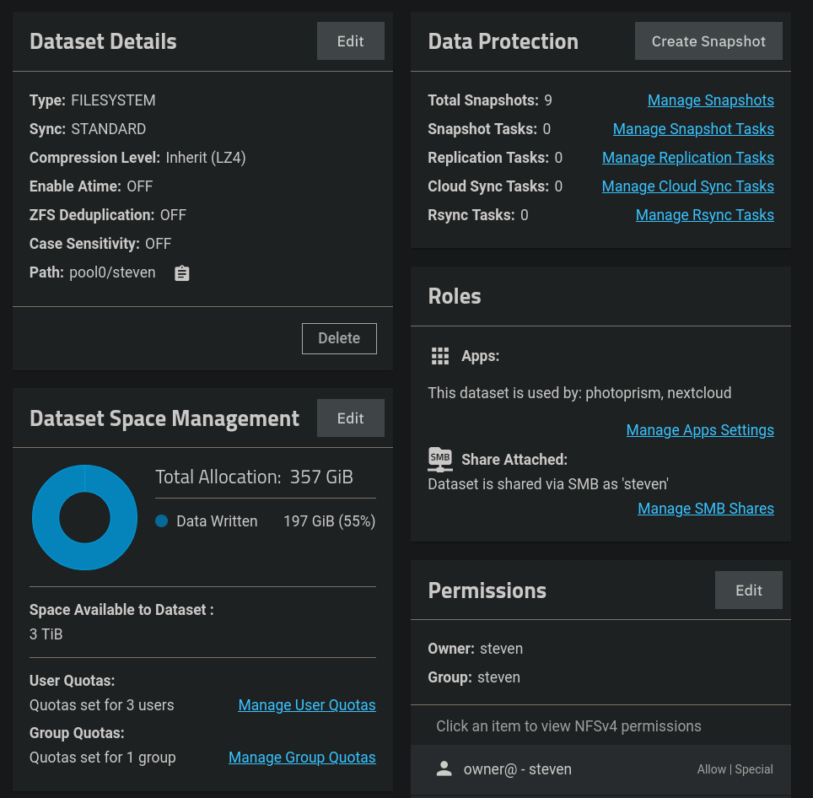The height and width of the screenshot is (798, 813).
Task: Click the SMB share icon
Action: tap(439, 460)
